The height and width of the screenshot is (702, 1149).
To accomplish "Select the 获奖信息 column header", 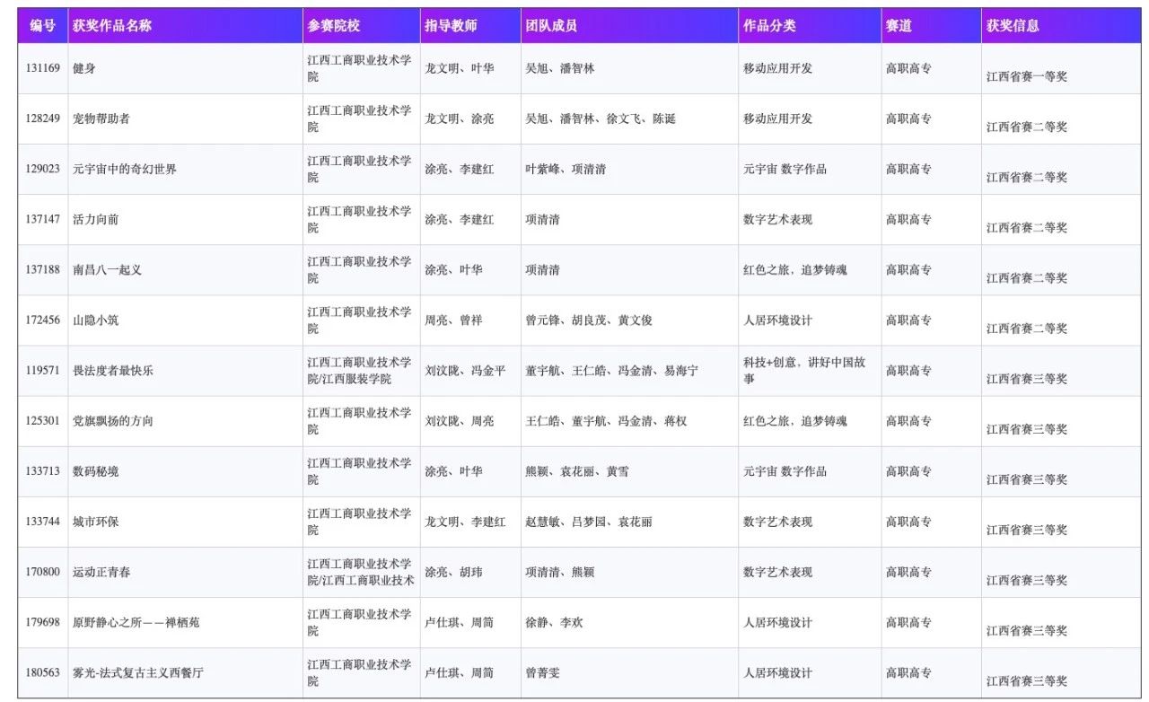I will point(1013,26).
